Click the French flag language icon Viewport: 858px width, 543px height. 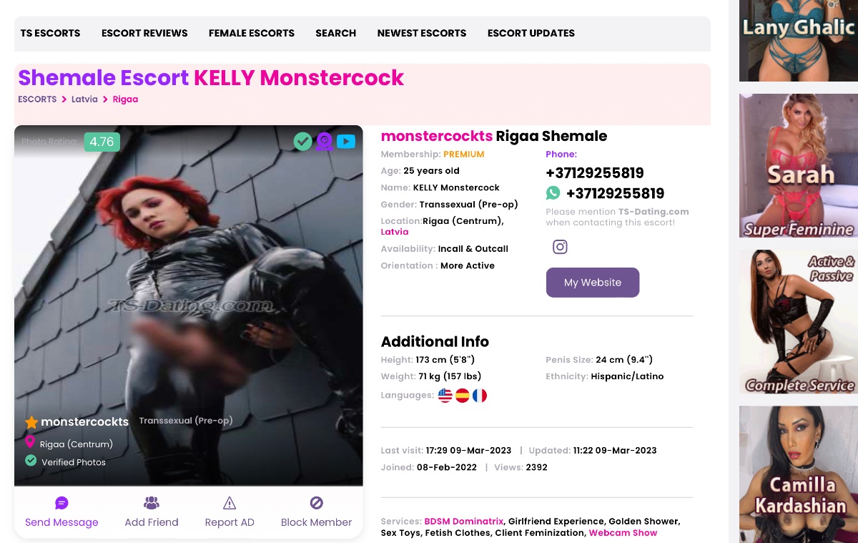point(480,396)
